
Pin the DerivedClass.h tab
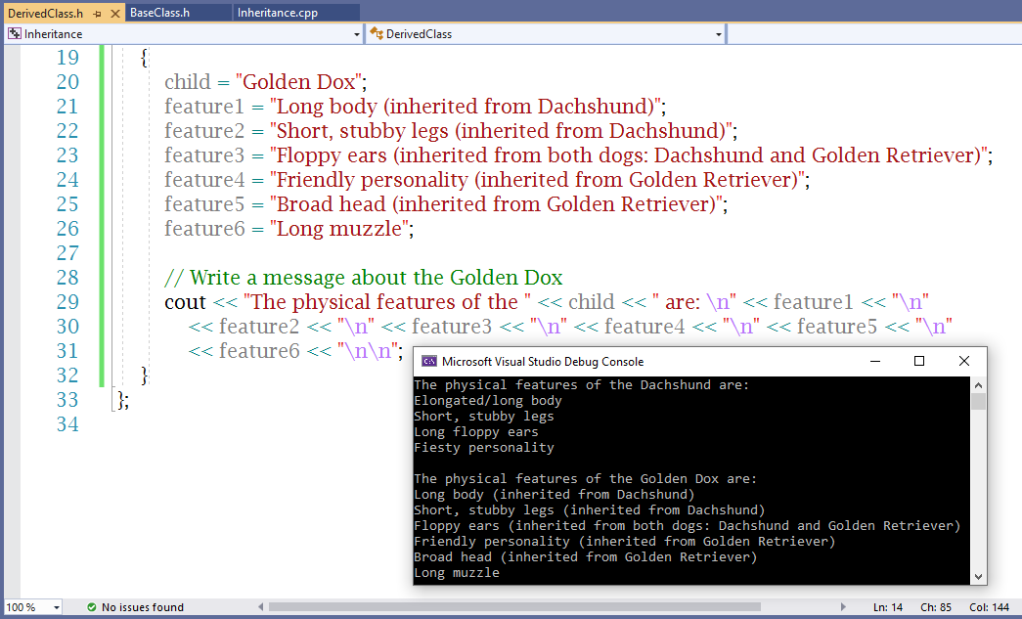[97, 14]
